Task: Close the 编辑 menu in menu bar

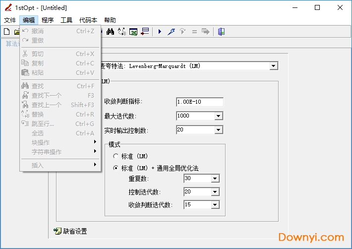Action: coord(29,20)
